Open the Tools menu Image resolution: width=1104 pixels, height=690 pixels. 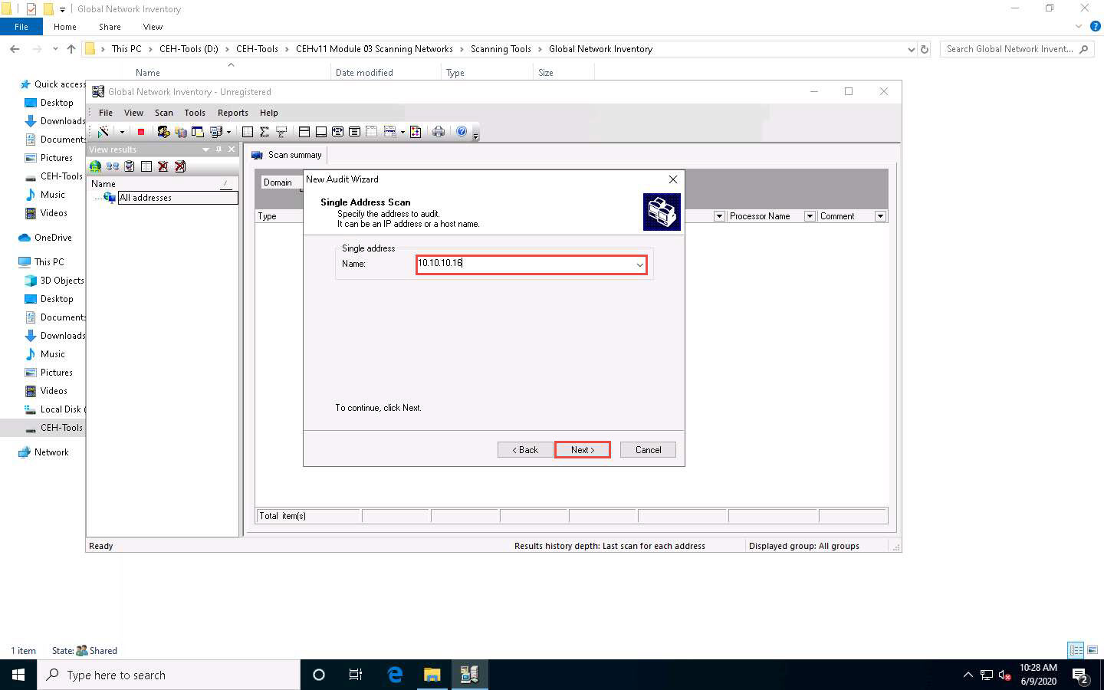coord(195,113)
